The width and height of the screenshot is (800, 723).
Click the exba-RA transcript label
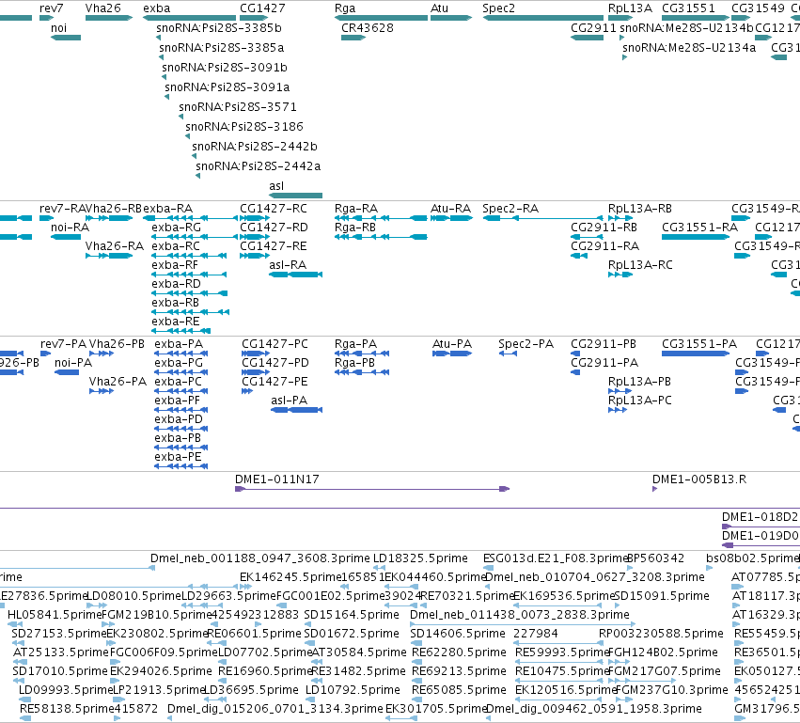[x=168, y=209]
